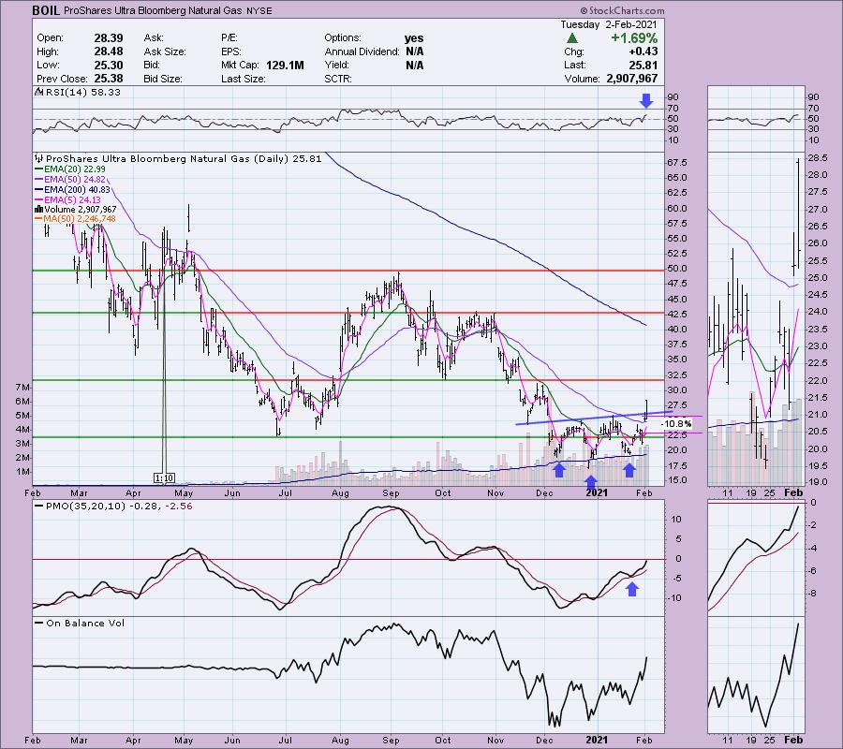The image size is (843, 749).
Task: Click the EPS label
Action: pyautogui.click(x=231, y=51)
